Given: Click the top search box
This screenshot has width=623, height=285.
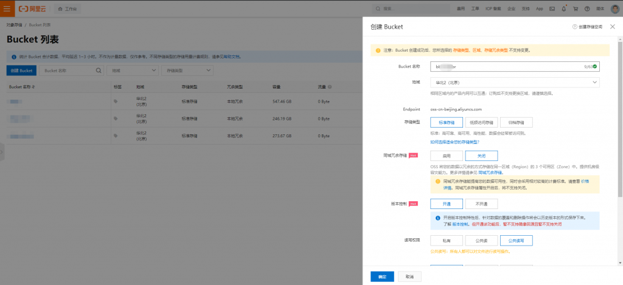Looking at the screenshot, I should coord(411,9).
